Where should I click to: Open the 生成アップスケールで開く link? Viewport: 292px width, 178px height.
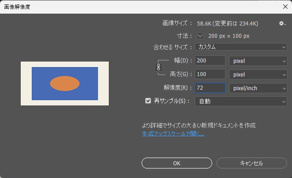point(173,134)
